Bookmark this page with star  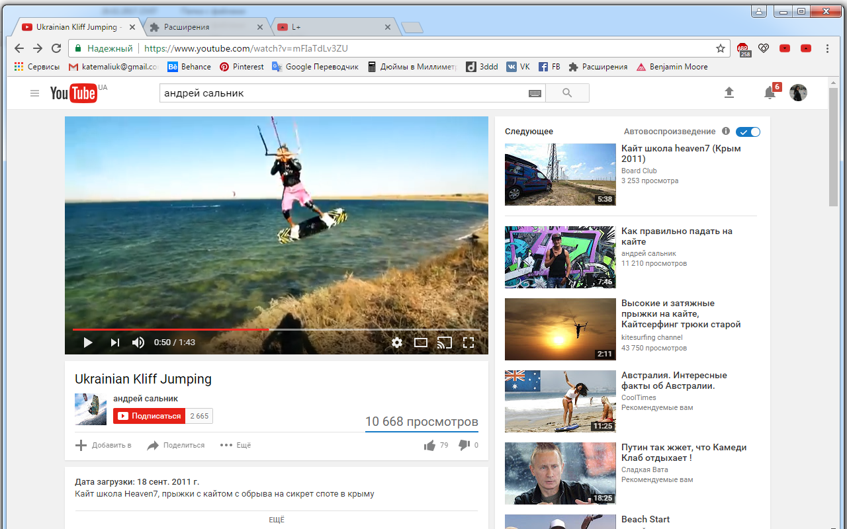click(x=721, y=48)
